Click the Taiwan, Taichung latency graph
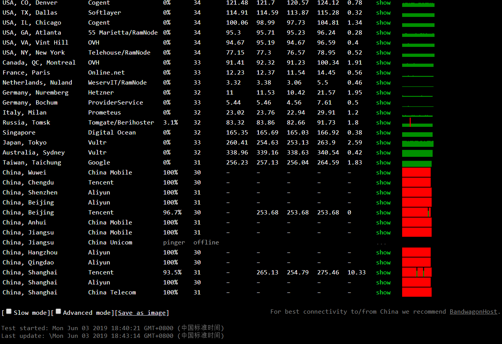The image size is (502, 344). 417,163
